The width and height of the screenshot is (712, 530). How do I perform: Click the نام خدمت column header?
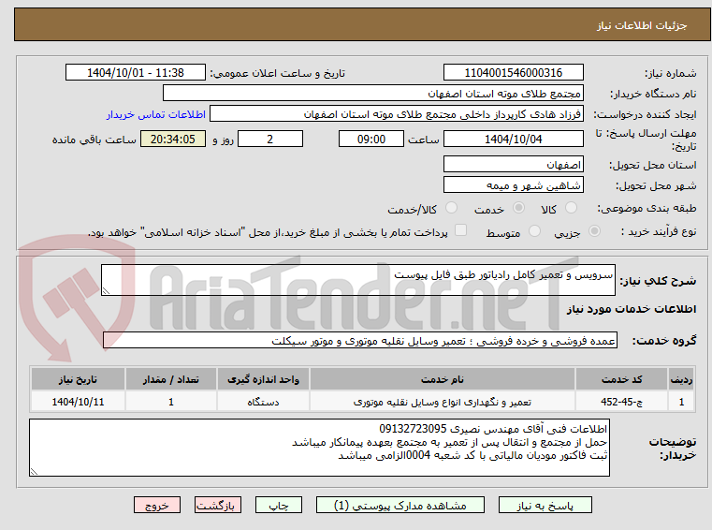click(x=443, y=379)
